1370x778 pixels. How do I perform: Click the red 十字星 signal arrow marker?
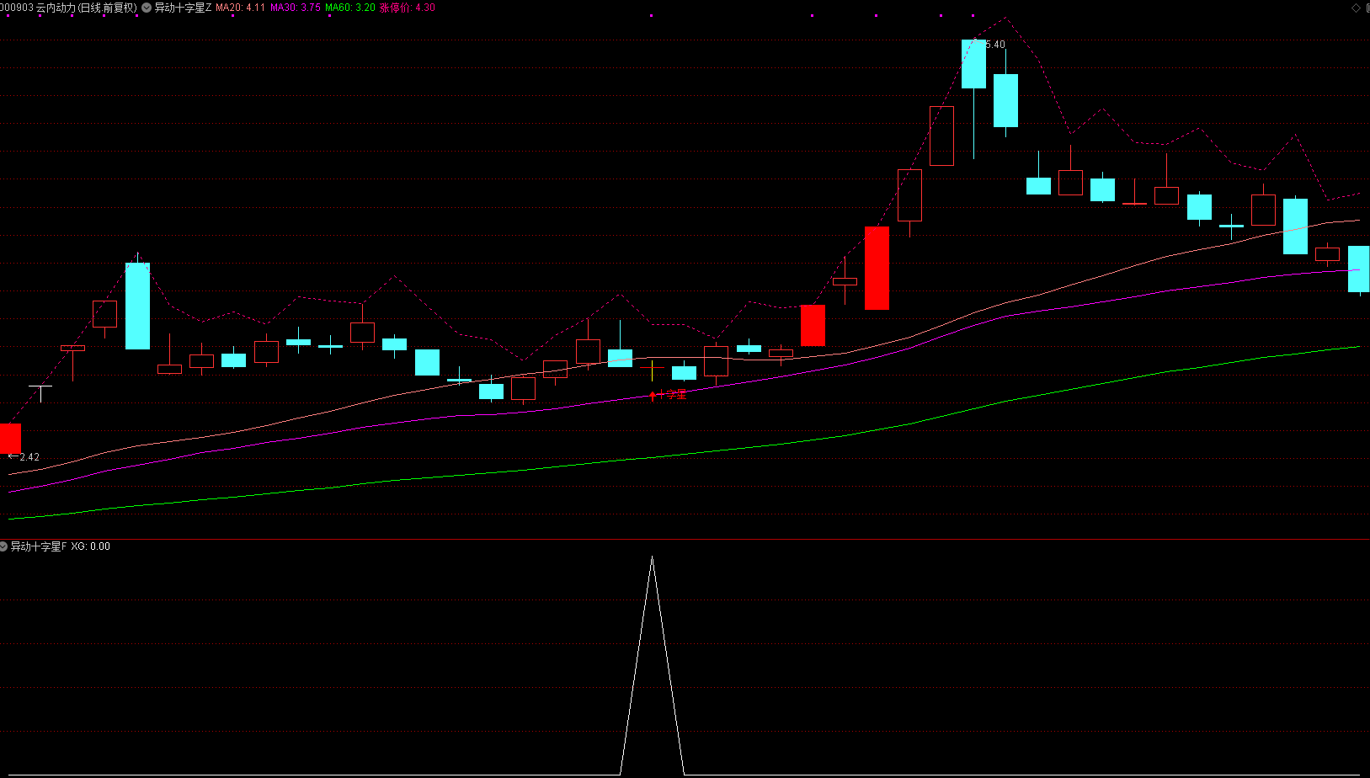point(653,395)
